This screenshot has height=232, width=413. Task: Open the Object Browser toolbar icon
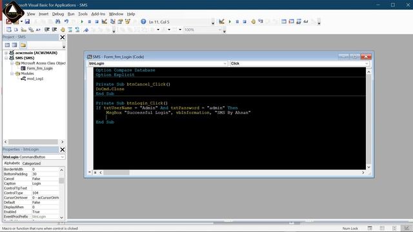(128, 21)
